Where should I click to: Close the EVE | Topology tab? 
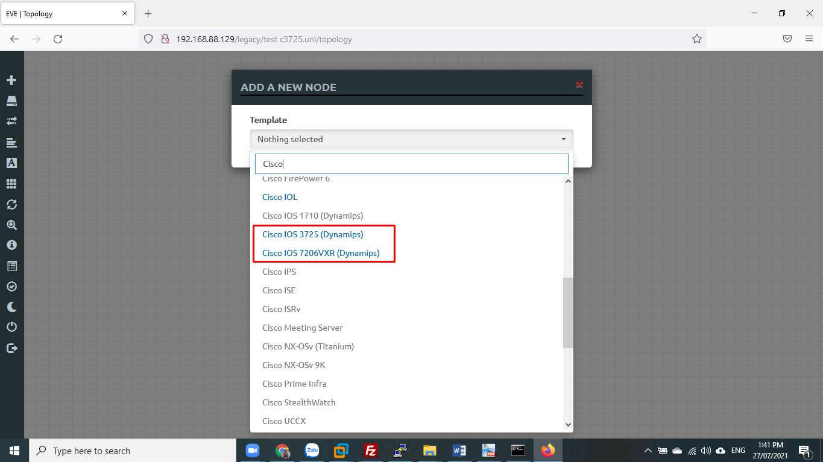125,13
